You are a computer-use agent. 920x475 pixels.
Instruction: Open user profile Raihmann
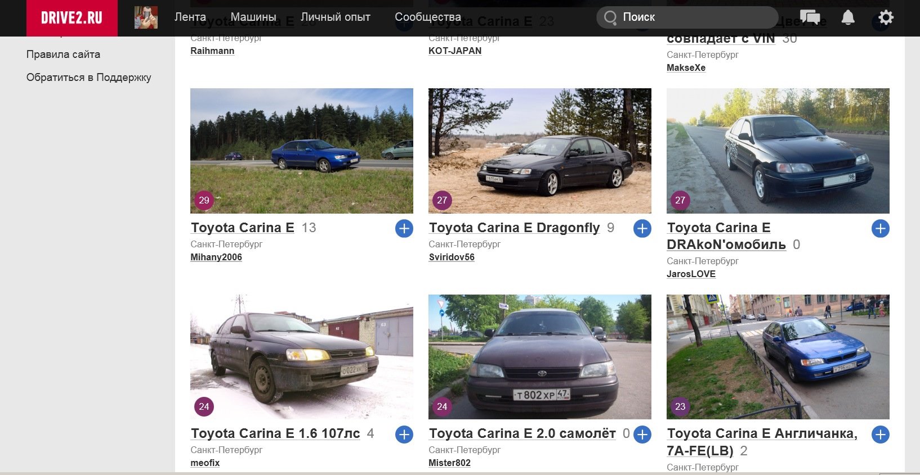[x=212, y=51]
